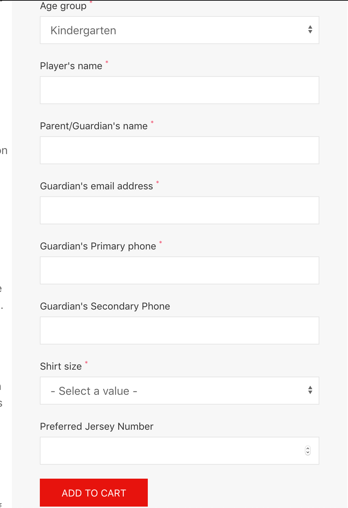Click the required asterisk beside Age group
Viewport: 348px width, 508px height.
tap(91, 3)
